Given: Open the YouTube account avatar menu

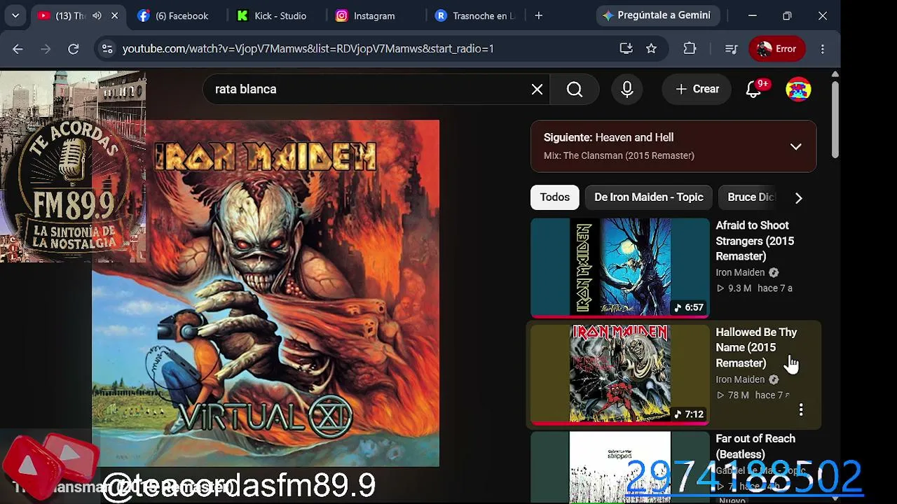Looking at the screenshot, I should [x=798, y=89].
